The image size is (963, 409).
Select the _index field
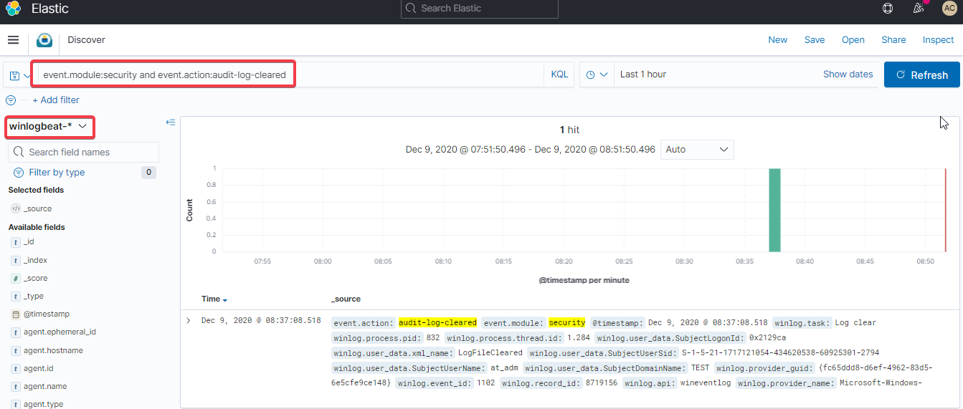tap(36, 261)
